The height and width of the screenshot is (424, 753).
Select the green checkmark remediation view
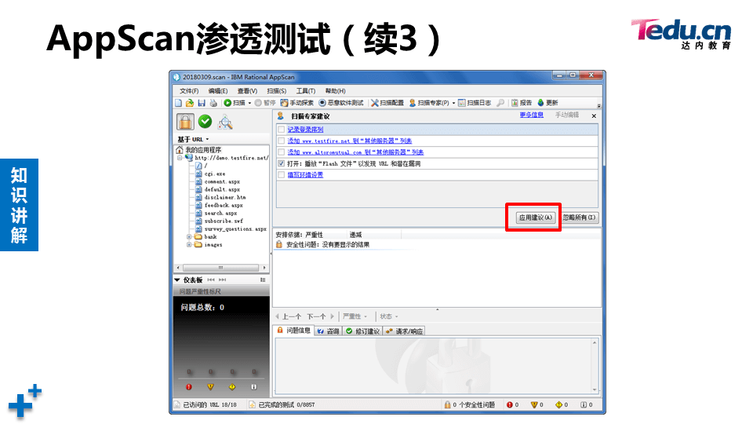(205, 122)
